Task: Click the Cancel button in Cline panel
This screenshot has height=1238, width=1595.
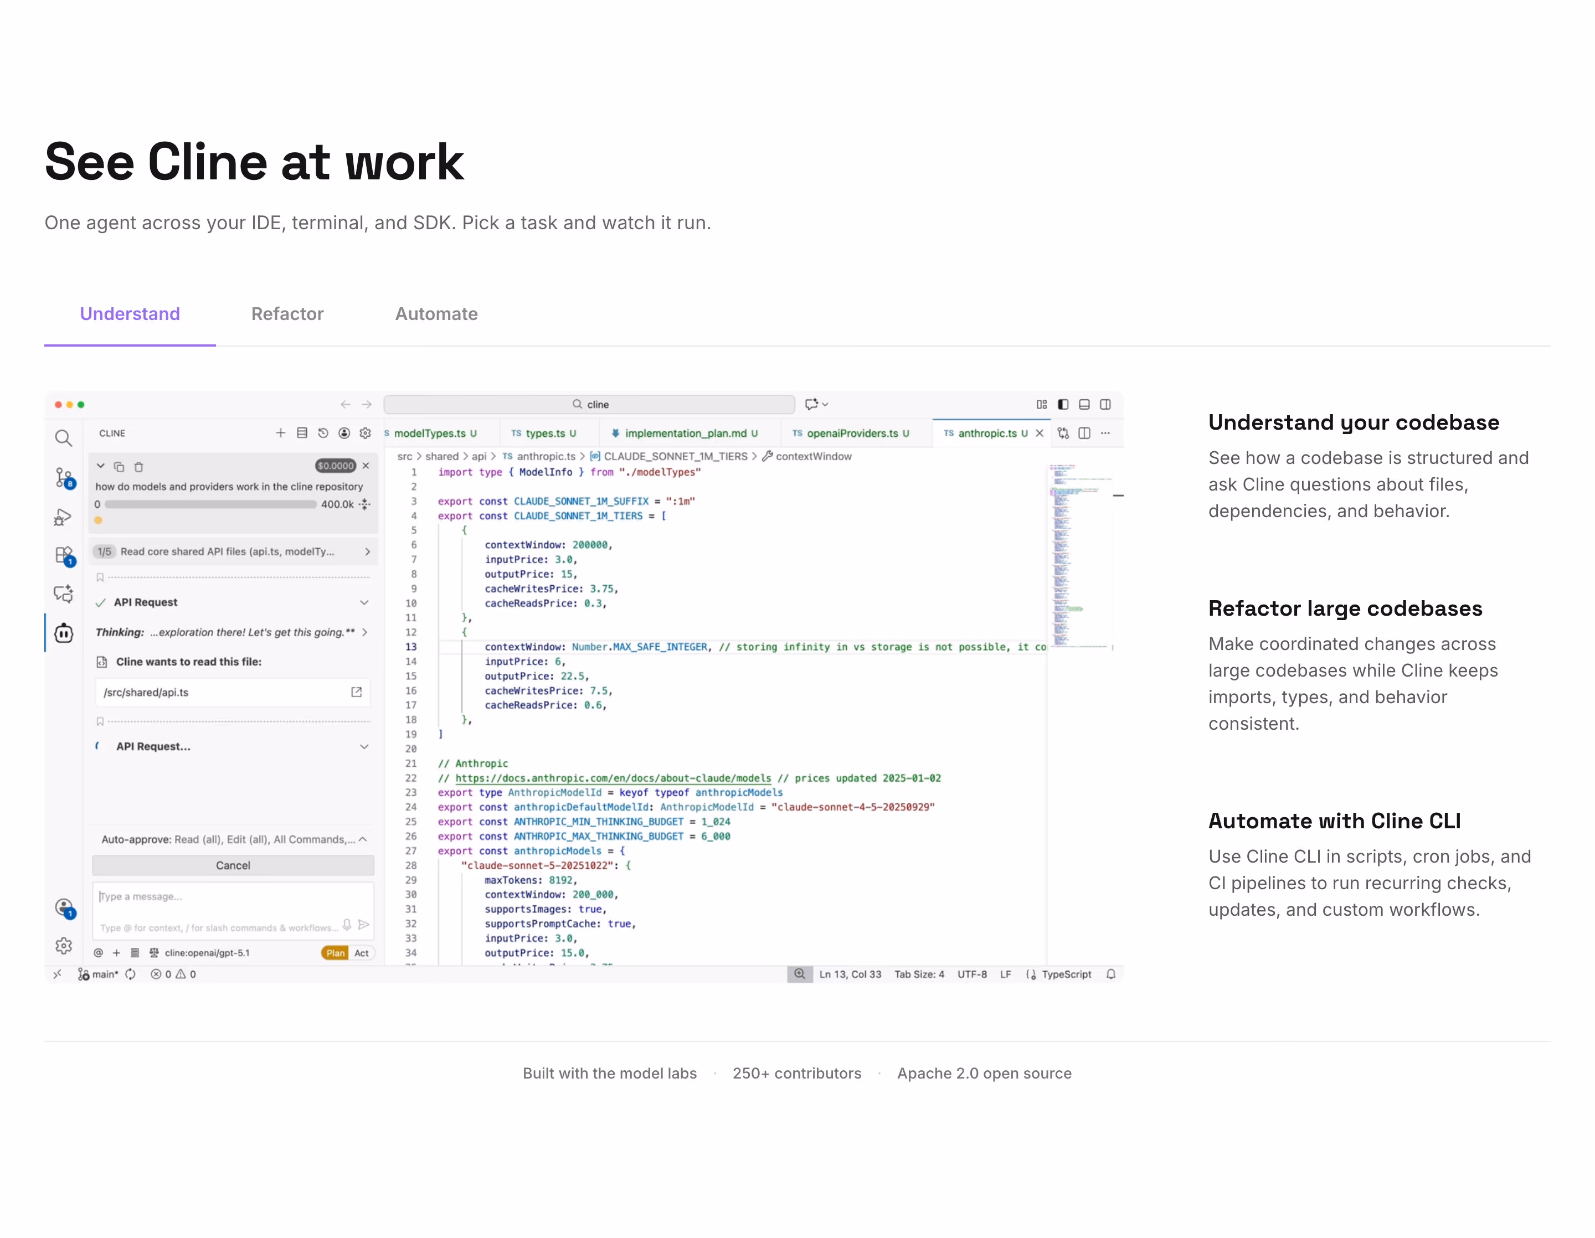Action: pos(233,865)
